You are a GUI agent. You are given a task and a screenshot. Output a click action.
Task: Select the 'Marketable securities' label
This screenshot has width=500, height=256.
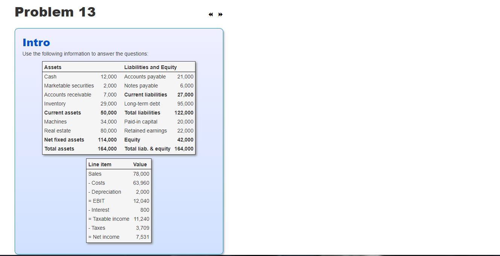tap(69, 86)
